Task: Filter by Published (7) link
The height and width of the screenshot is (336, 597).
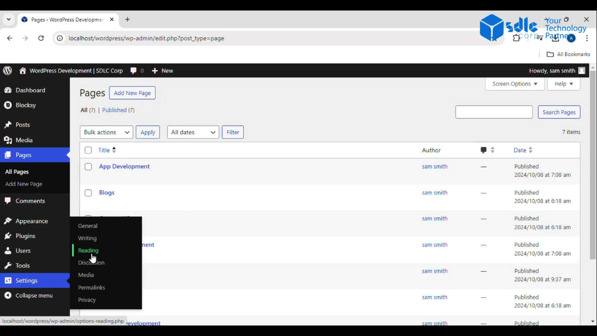Action: point(118,110)
